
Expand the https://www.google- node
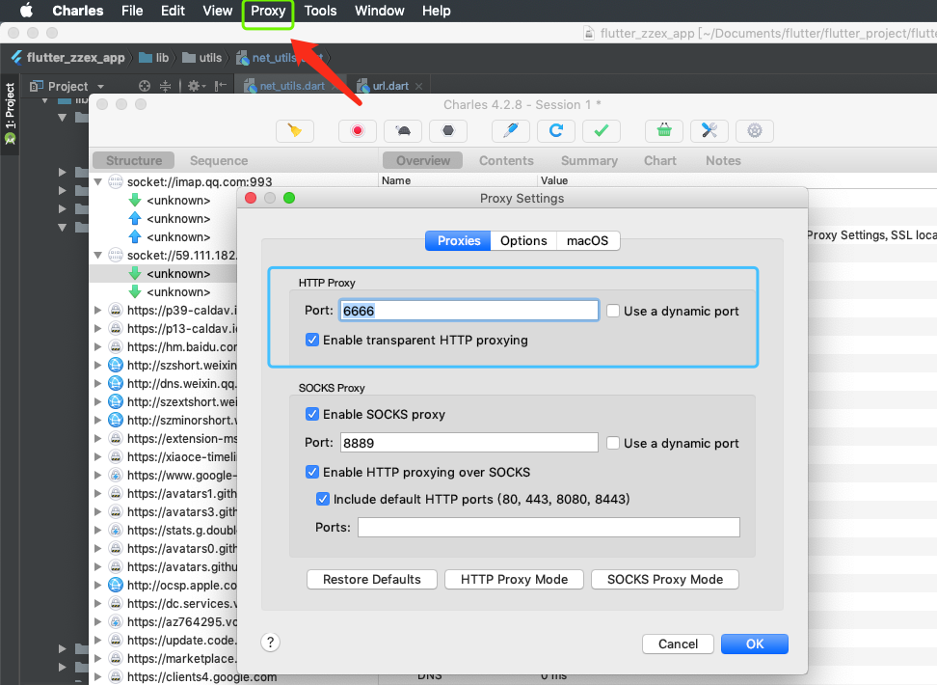(x=98, y=475)
